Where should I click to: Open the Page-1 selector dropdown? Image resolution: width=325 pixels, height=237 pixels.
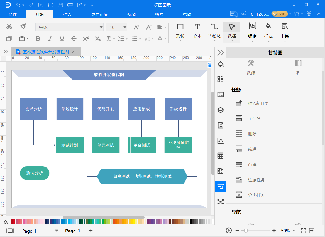[56, 231]
